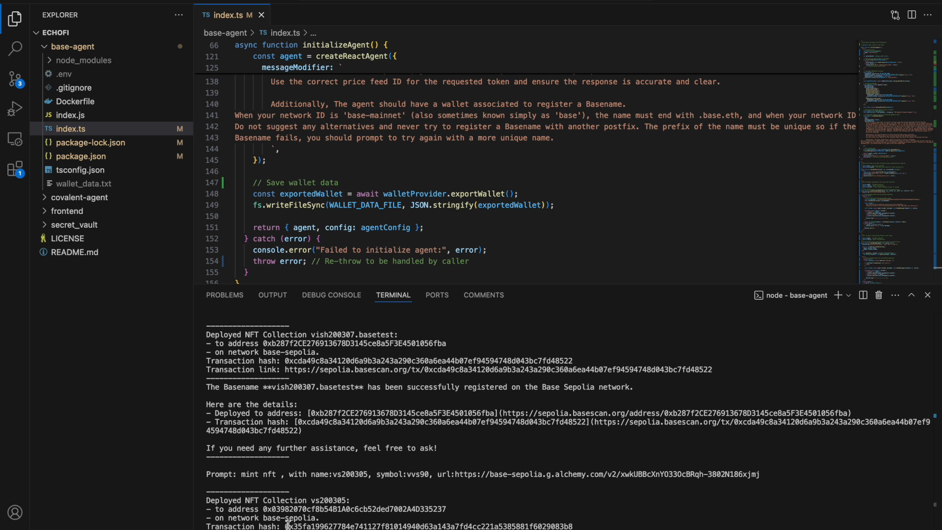942x530 pixels.
Task: Expand the covalent-agent folder
Action: tap(111, 197)
